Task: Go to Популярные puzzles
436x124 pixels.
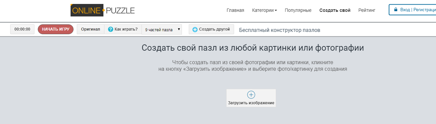Action: coord(298,10)
